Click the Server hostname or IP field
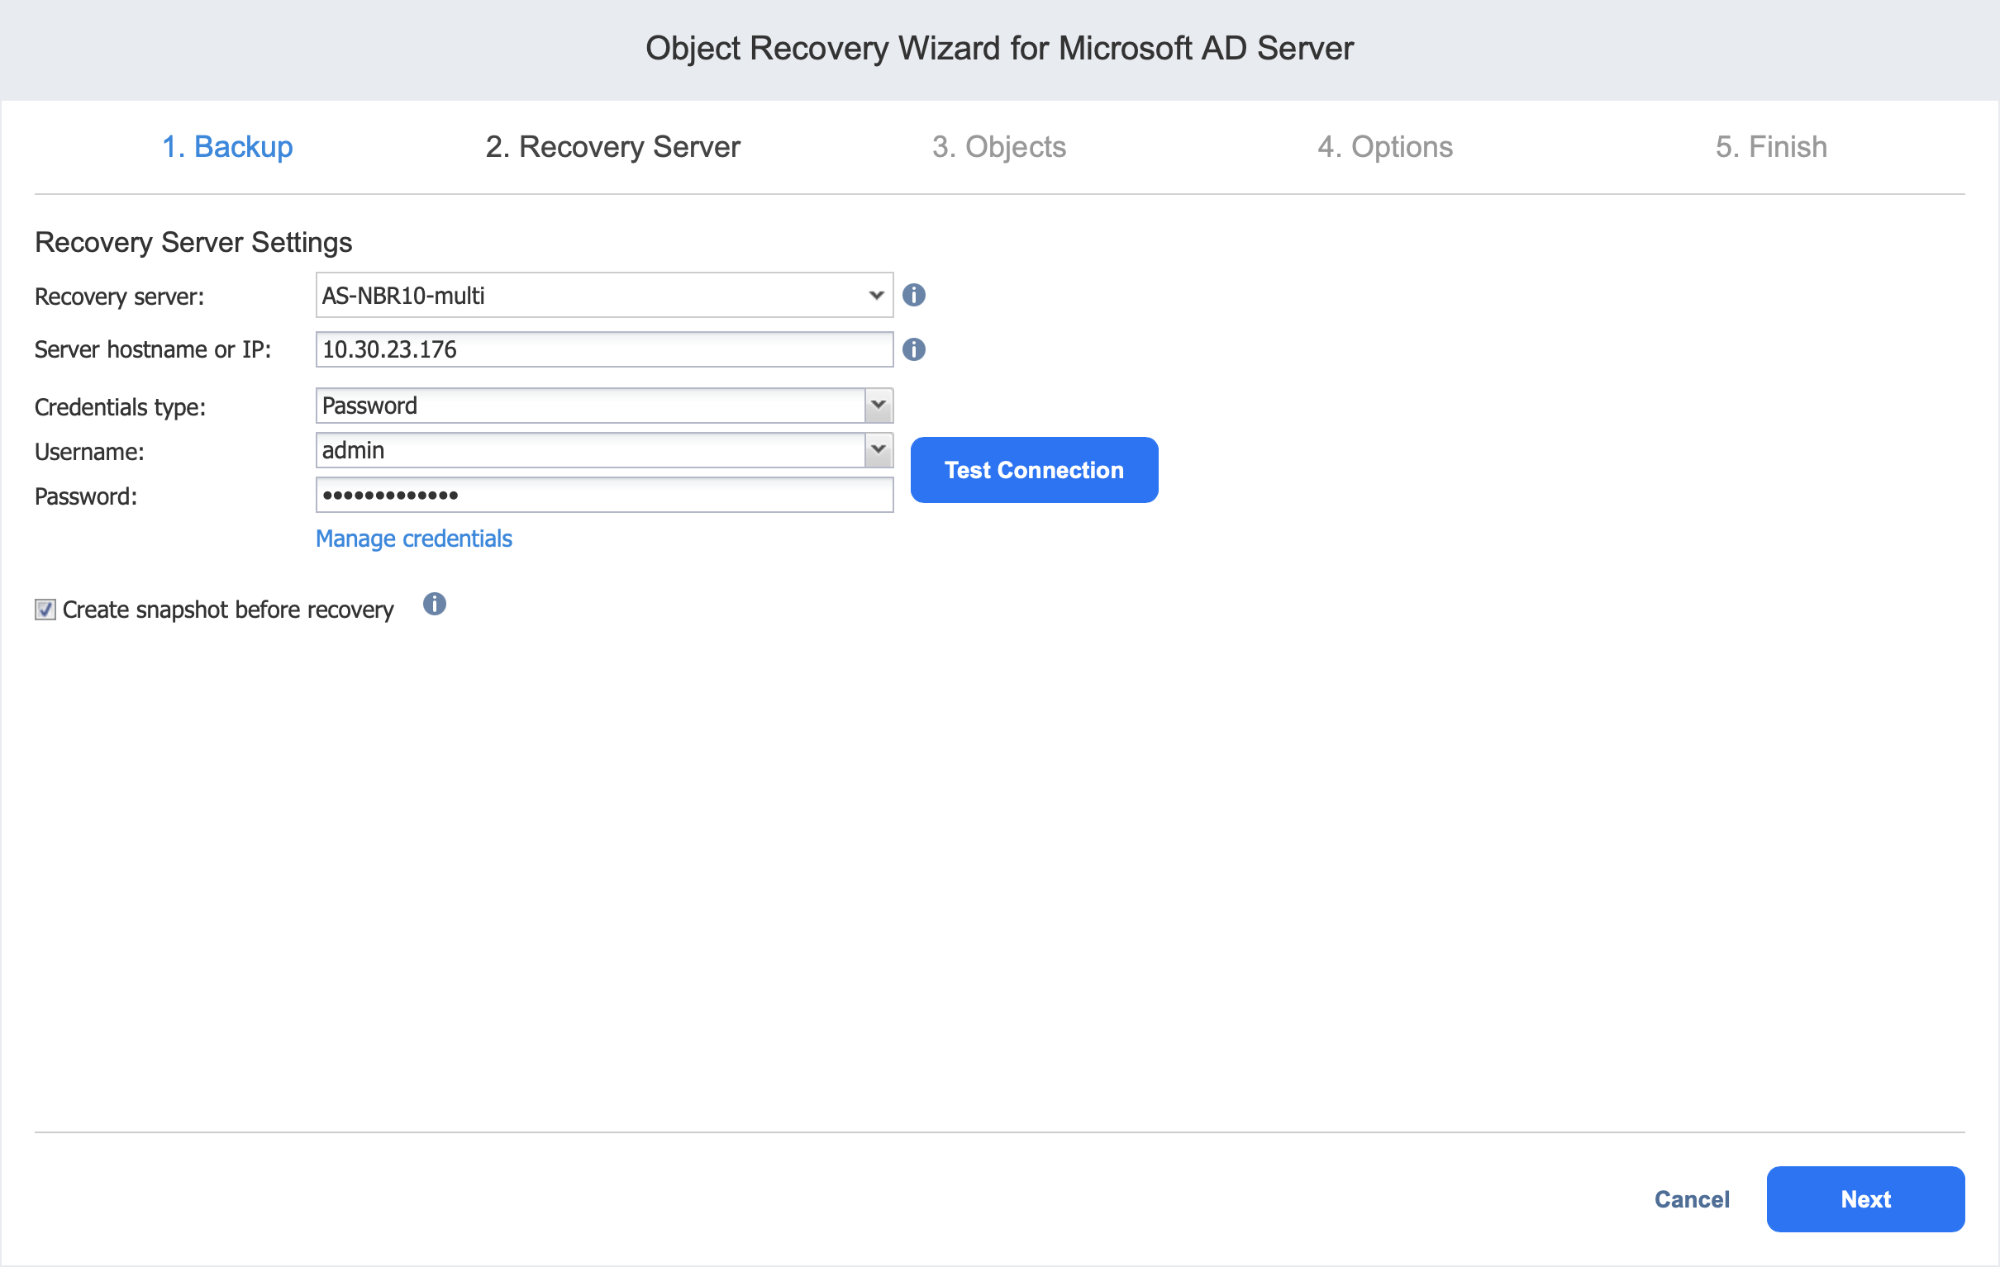This screenshot has width=2000, height=1267. click(x=603, y=349)
